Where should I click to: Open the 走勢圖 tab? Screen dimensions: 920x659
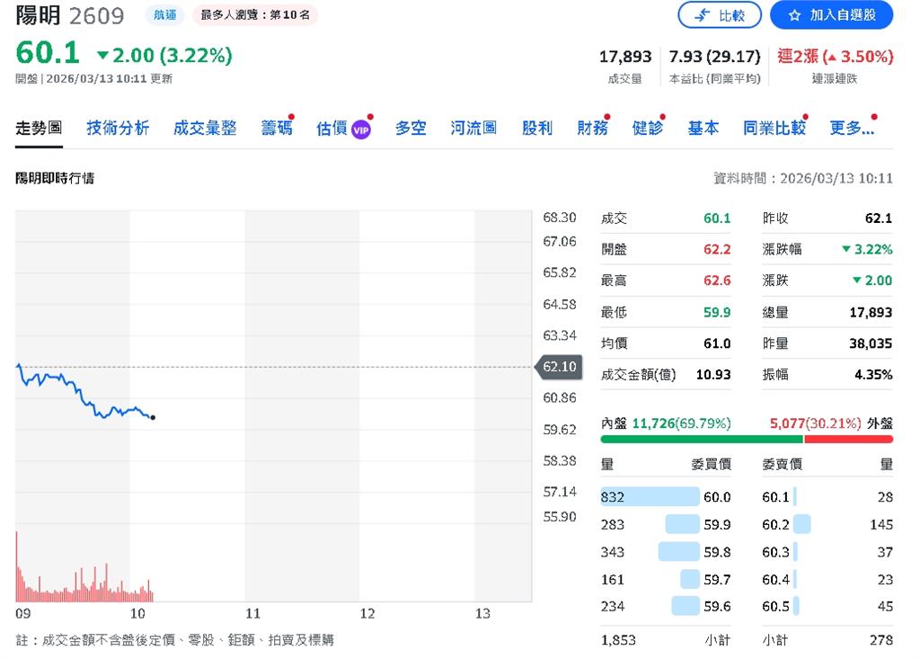click(39, 128)
